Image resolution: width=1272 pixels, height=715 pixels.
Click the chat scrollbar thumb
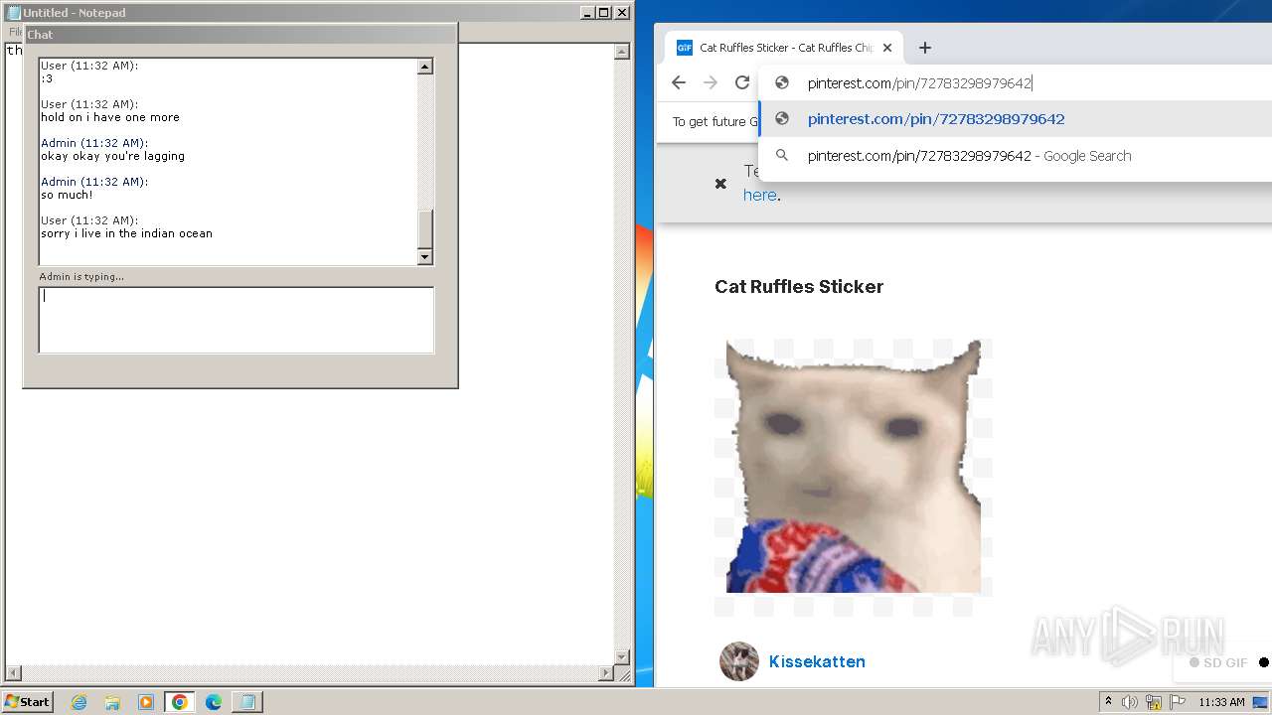pos(425,229)
